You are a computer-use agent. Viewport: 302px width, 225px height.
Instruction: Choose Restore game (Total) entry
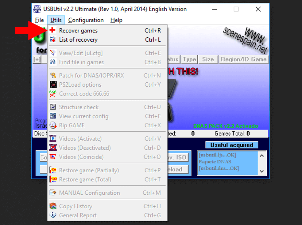(x=107, y=179)
